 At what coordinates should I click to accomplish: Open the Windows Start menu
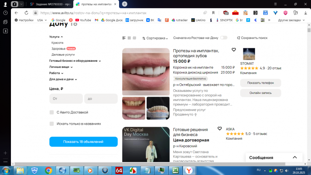6,171
